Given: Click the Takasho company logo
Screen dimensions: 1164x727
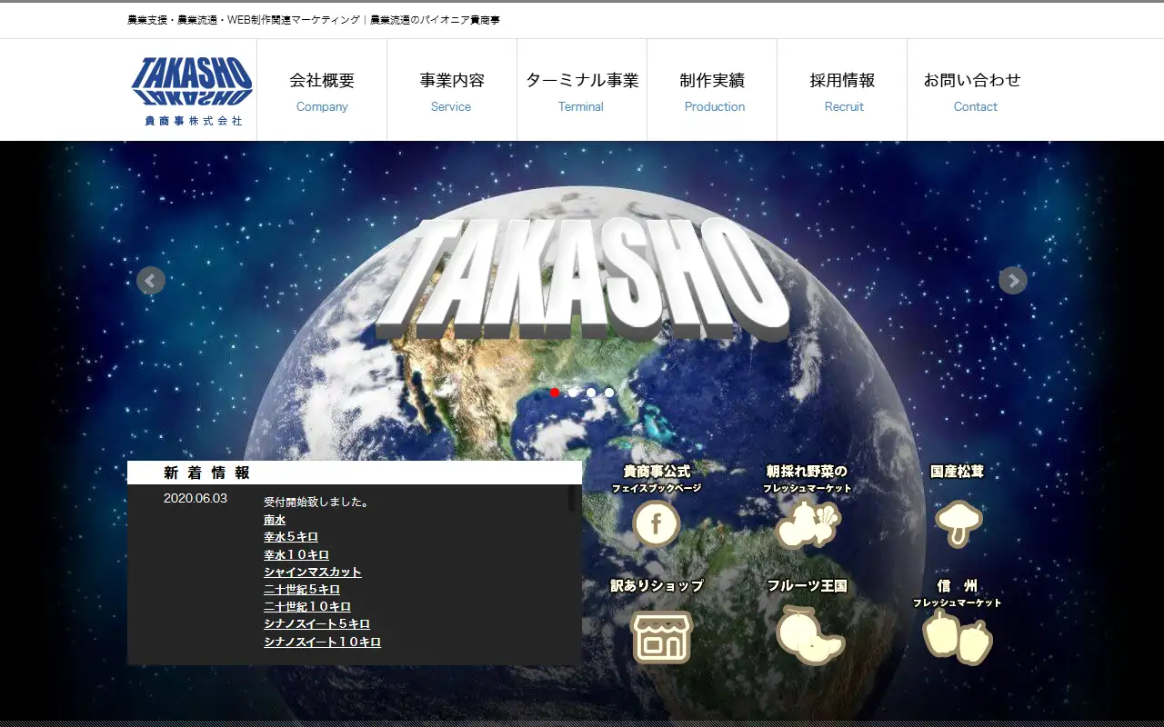Looking at the screenshot, I should tap(192, 91).
